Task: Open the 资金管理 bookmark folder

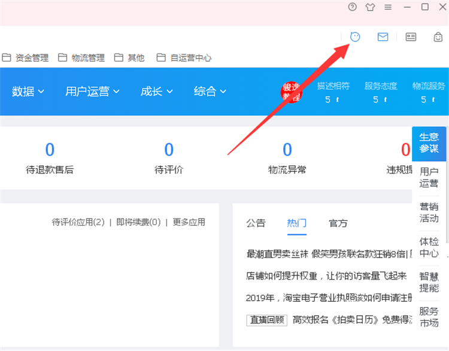Action: point(26,58)
